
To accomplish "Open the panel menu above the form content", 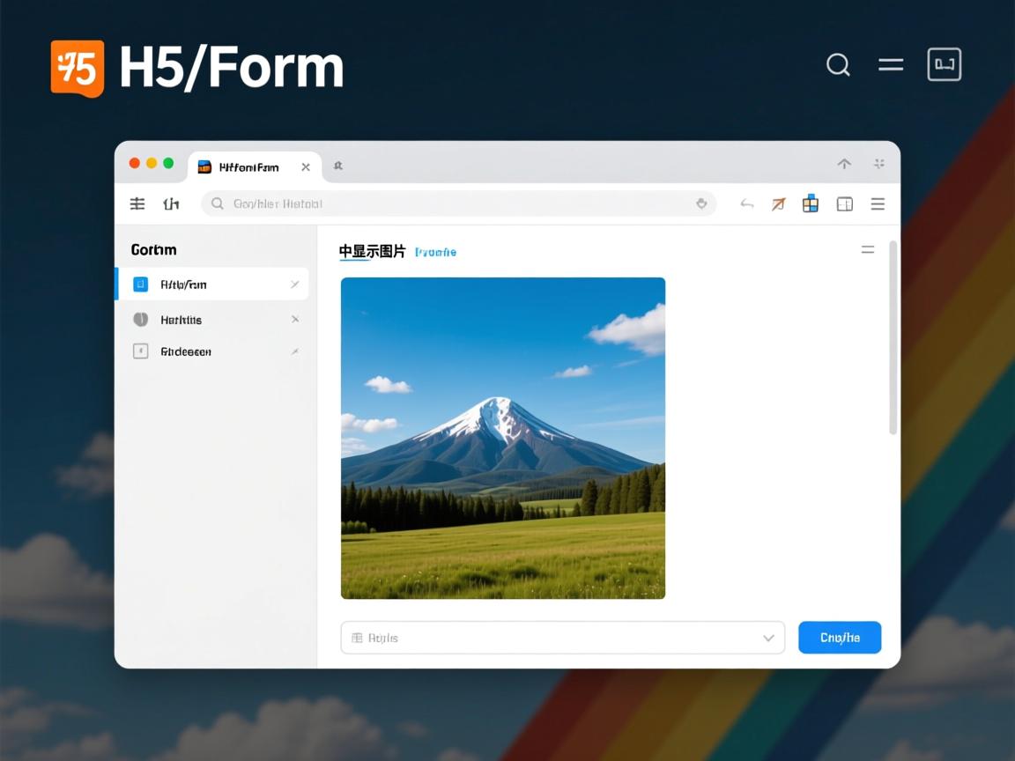I will [868, 249].
